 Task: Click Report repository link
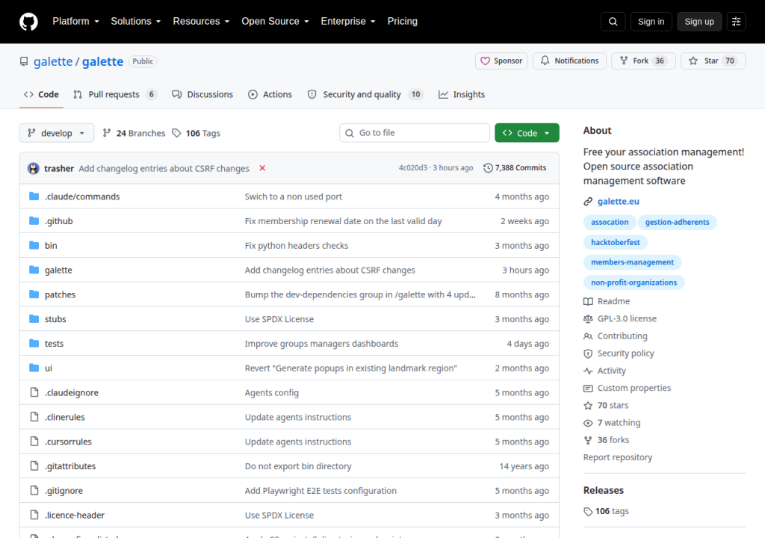click(x=618, y=457)
